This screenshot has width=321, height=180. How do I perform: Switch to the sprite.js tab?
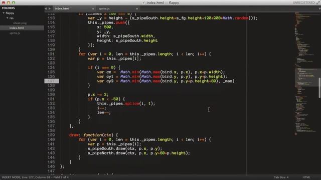click(104, 8)
